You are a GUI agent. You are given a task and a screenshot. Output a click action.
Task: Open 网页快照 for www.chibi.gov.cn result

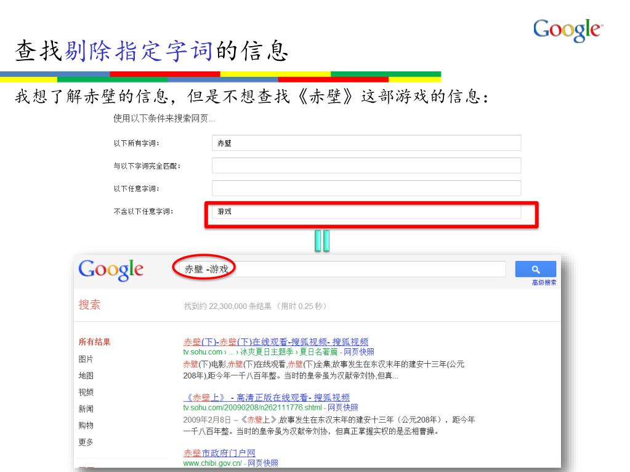pyautogui.click(x=263, y=463)
